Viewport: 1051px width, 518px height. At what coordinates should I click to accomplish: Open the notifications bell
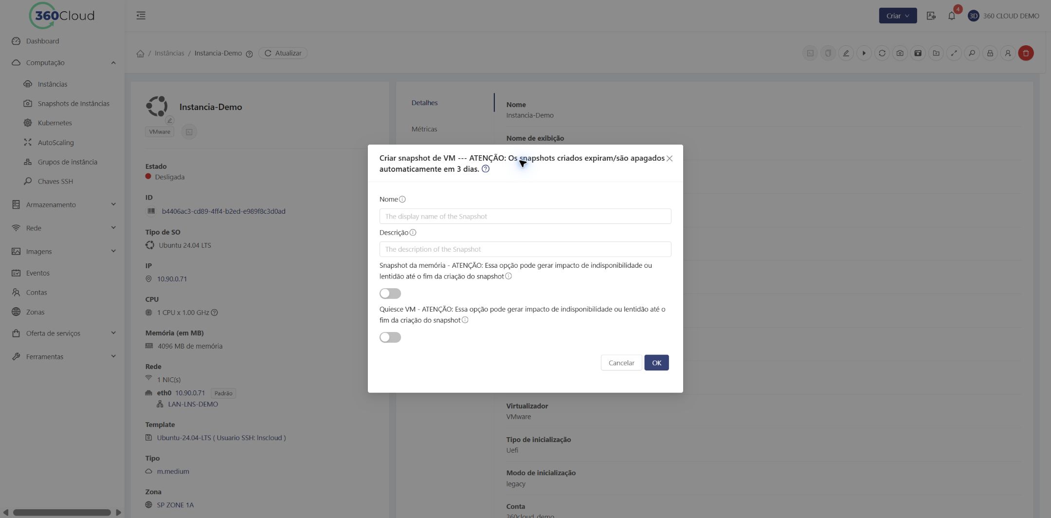point(951,16)
